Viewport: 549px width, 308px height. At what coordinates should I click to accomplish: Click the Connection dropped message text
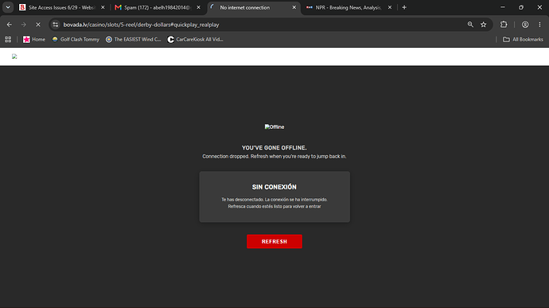coord(274,156)
